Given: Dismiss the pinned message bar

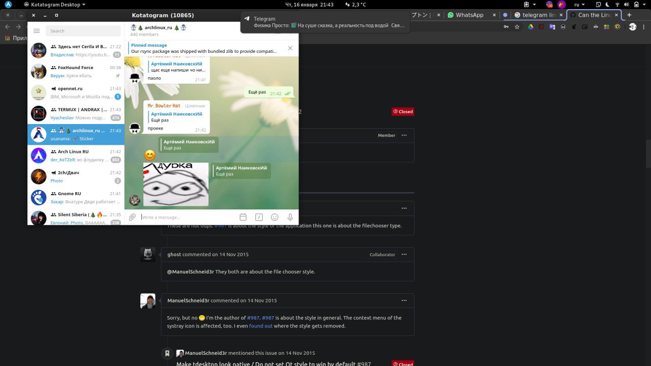Looking at the screenshot, I should pos(290,48).
